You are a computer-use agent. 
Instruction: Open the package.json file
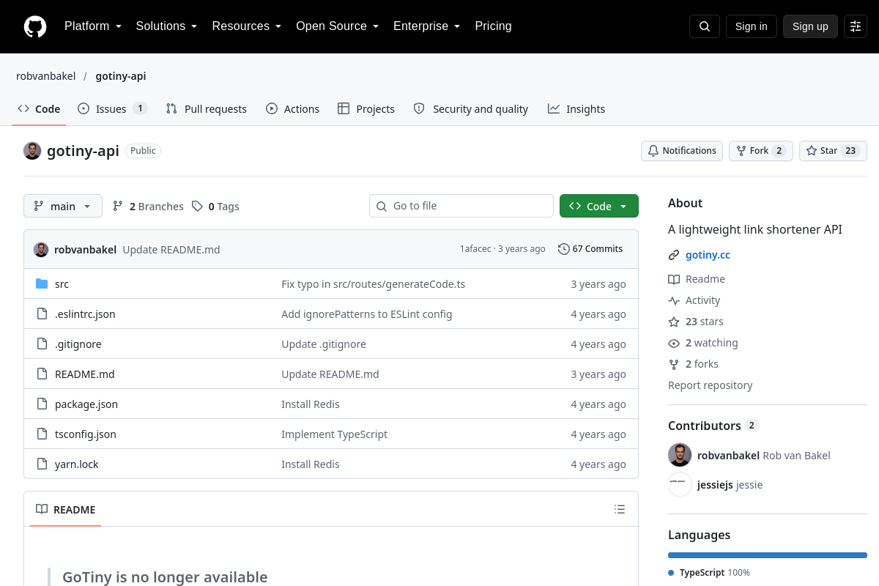click(x=86, y=404)
